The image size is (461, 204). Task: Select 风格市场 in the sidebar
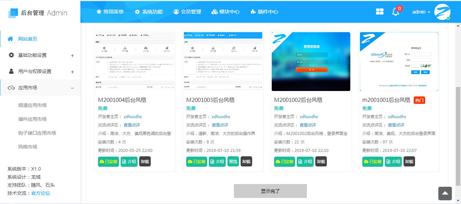[28, 147]
